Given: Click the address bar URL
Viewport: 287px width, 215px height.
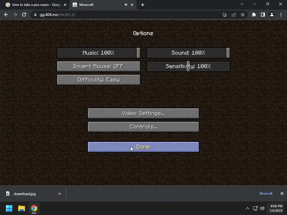Looking at the screenshot, I should (x=57, y=15).
